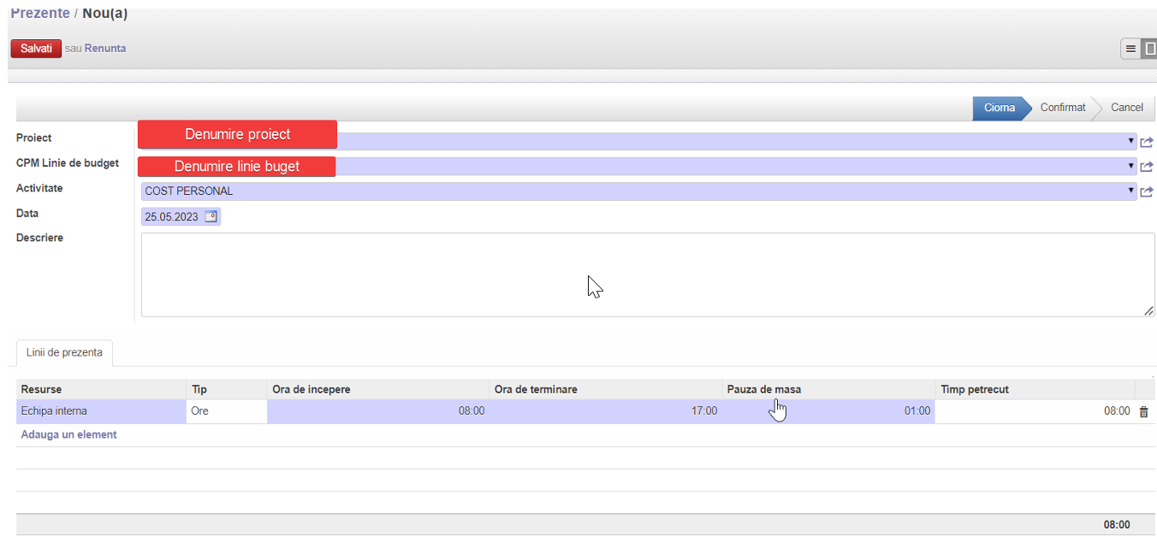Image resolution: width=1157 pixels, height=537 pixels.
Task: Open the Activitate dropdown list
Action: 1131,191
